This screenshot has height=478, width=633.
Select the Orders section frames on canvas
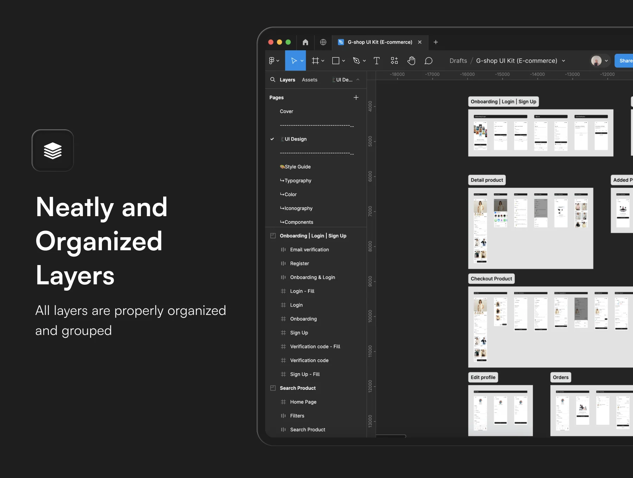point(592,411)
